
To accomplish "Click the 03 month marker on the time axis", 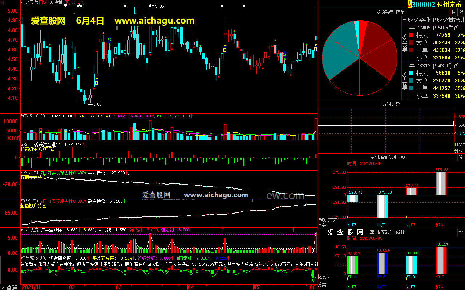I will pos(118,287).
